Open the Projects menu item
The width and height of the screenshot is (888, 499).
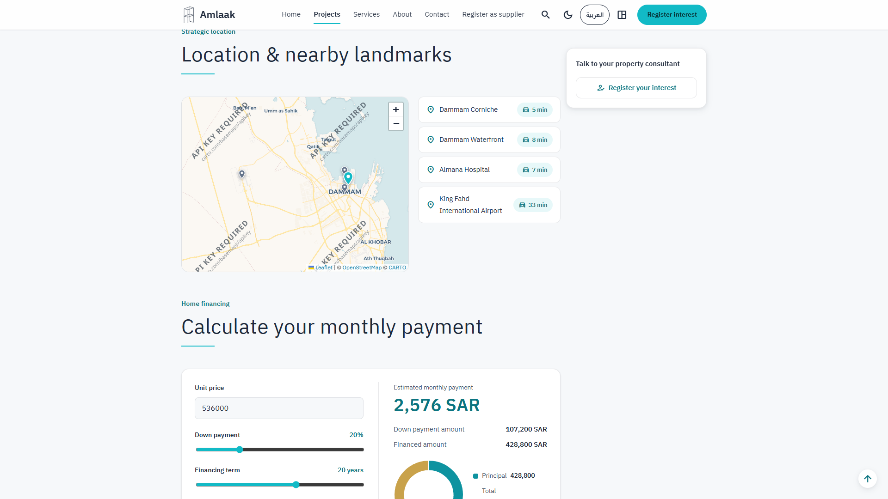327,14
